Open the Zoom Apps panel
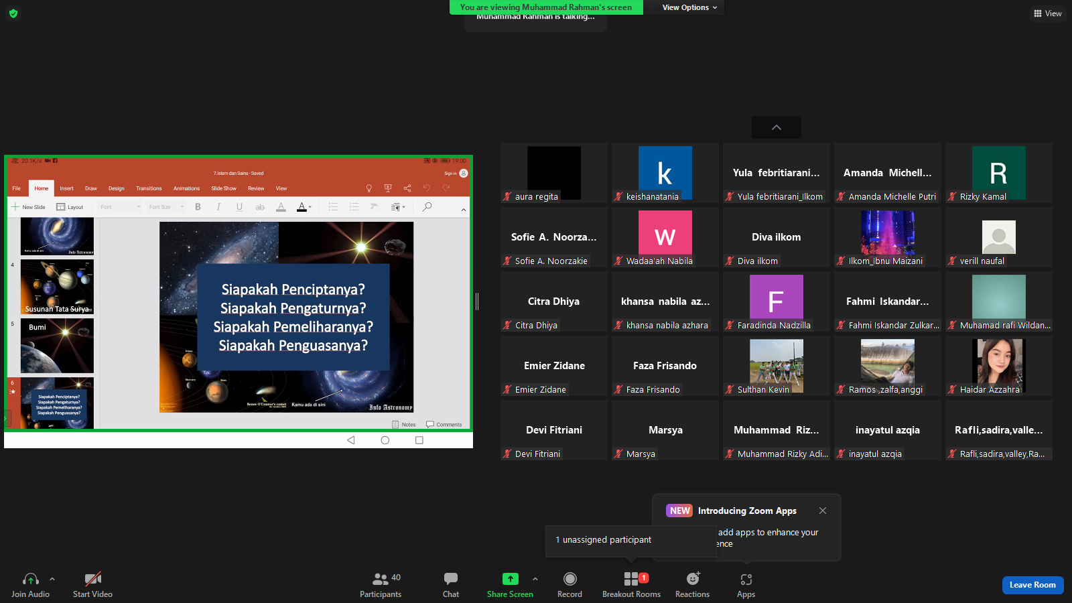 (x=746, y=584)
